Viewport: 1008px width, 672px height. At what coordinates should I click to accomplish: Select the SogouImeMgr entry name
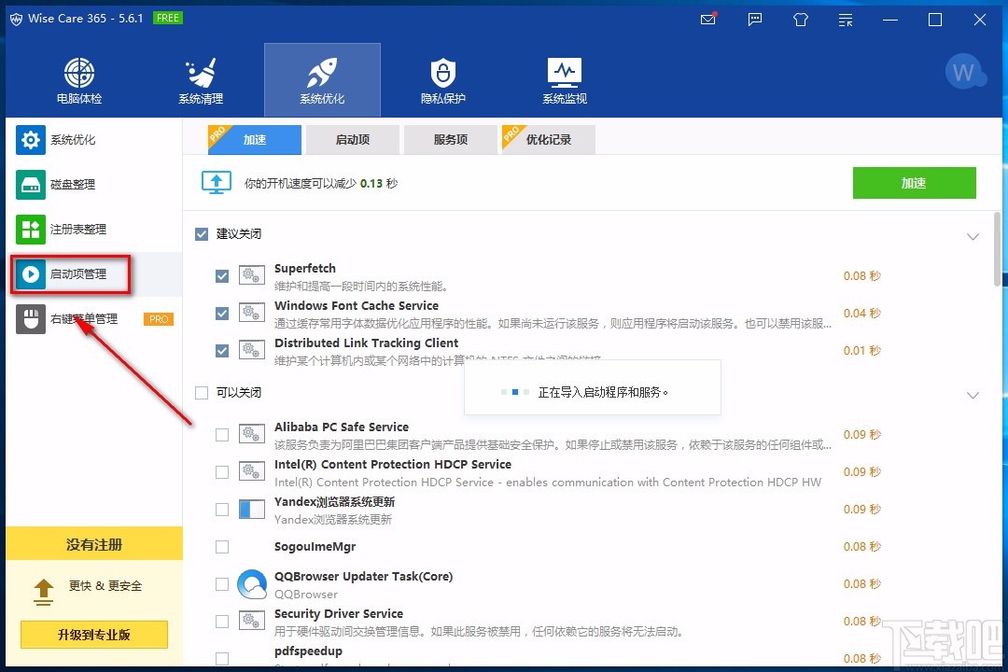tap(315, 547)
